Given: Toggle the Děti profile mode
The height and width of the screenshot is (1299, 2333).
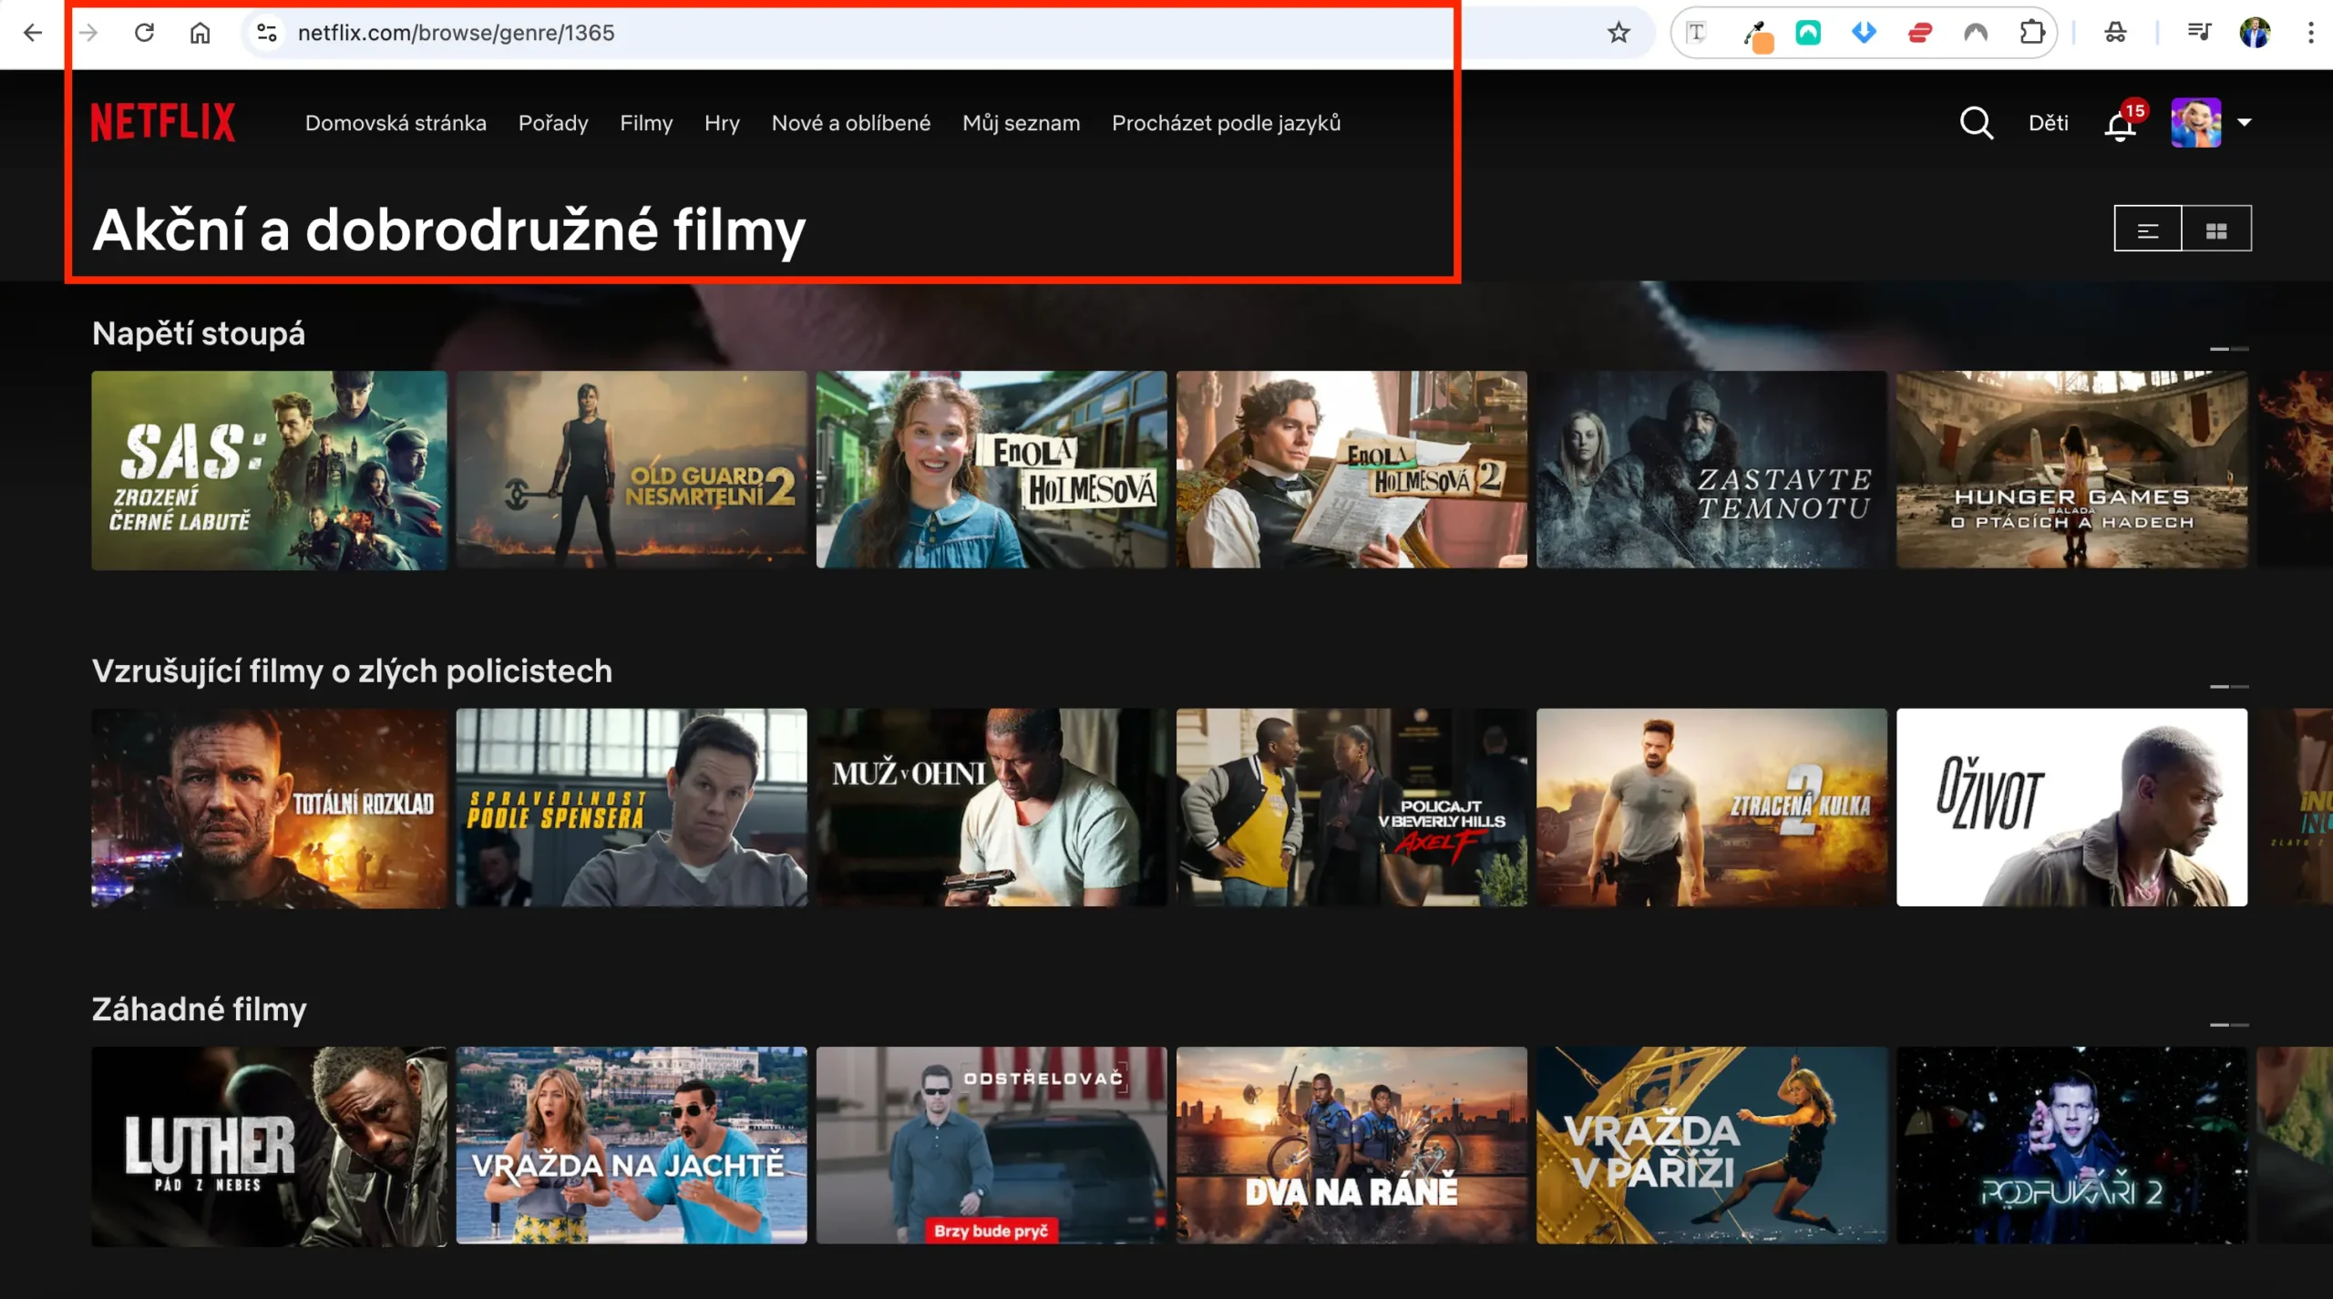Looking at the screenshot, I should tap(2047, 122).
